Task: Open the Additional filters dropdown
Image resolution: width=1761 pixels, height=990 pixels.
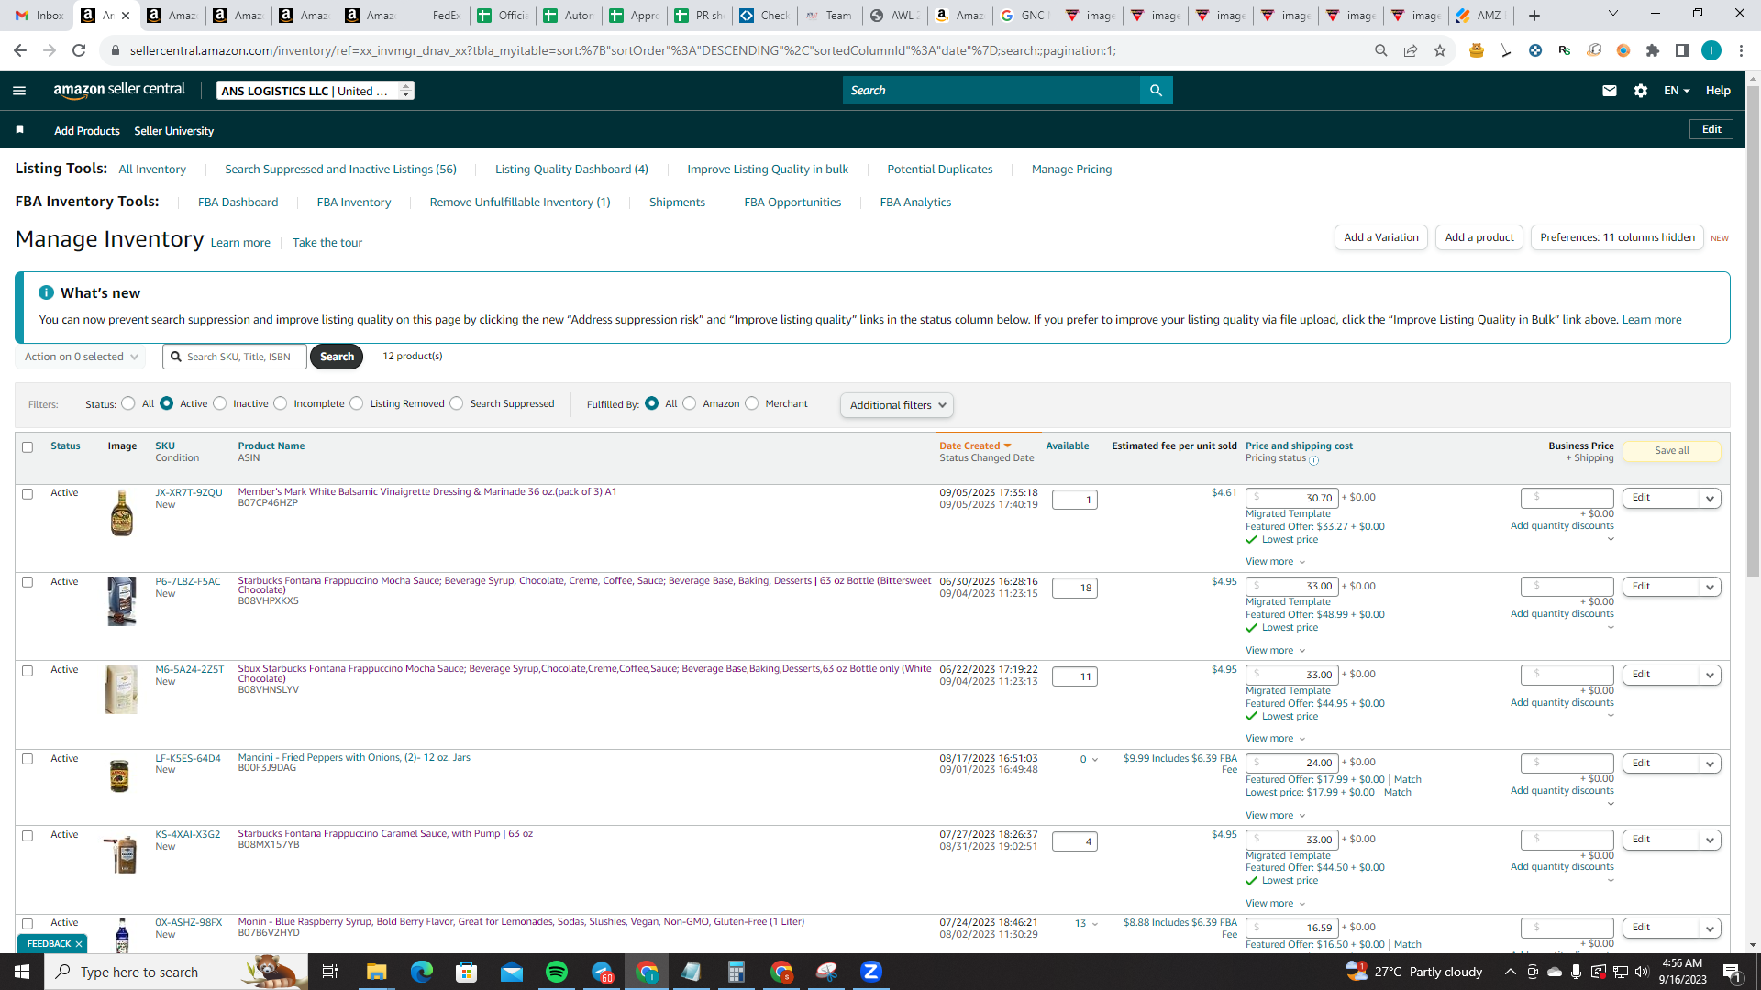Action: pyautogui.click(x=897, y=405)
